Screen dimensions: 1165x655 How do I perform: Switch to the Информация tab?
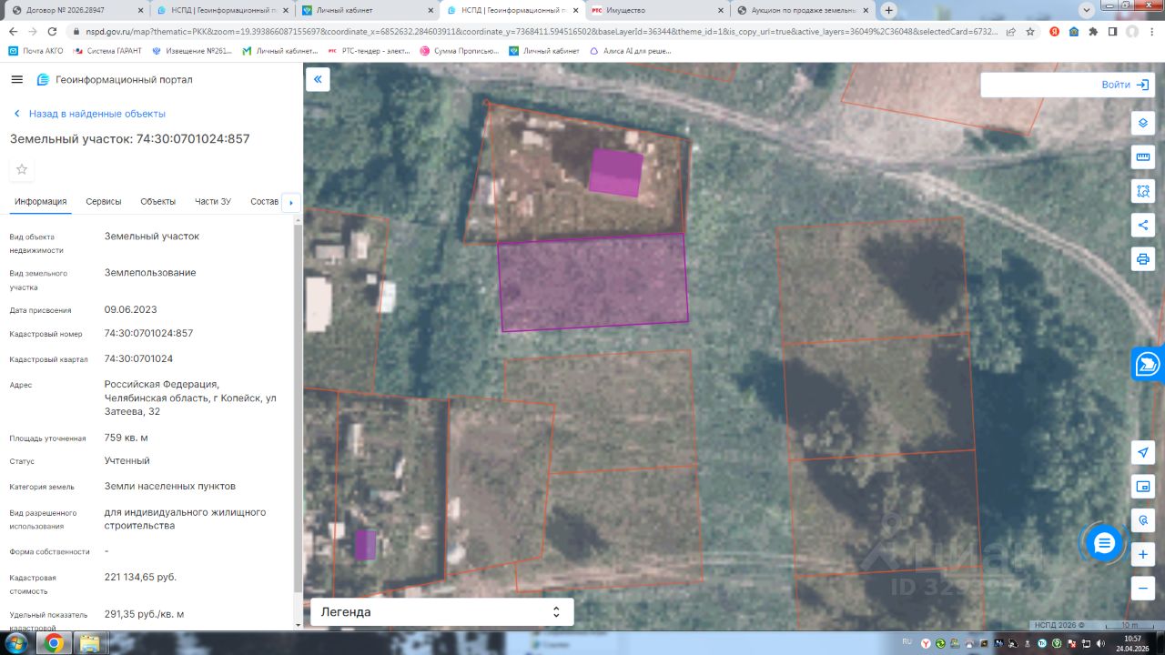tap(40, 201)
